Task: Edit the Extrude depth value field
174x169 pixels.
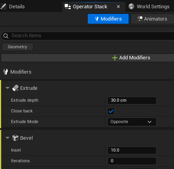Action: (x=132, y=101)
